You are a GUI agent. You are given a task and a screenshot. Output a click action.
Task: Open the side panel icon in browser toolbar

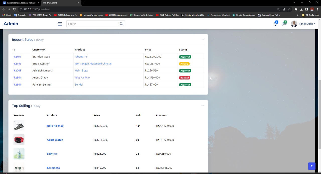(x=306, y=9)
